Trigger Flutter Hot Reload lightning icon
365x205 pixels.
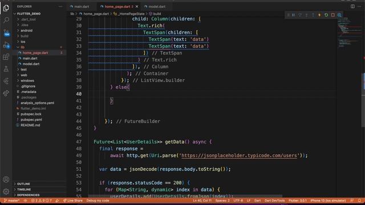tap(319, 15)
